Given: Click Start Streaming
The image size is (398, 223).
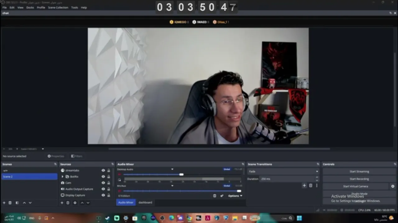Looking at the screenshot, I should click(359, 172).
